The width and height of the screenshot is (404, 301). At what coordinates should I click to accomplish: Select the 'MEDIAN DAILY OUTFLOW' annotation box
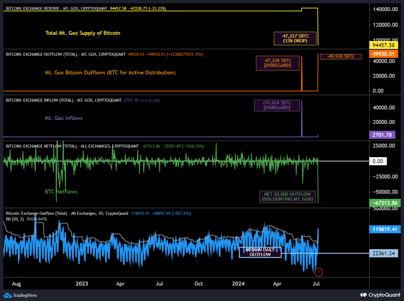pos(260,252)
